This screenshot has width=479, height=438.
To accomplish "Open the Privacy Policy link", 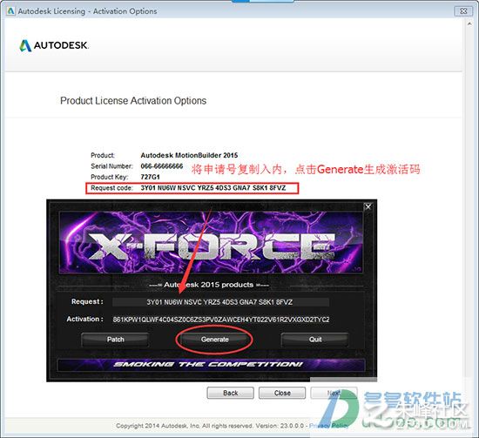I will point(328,426).
